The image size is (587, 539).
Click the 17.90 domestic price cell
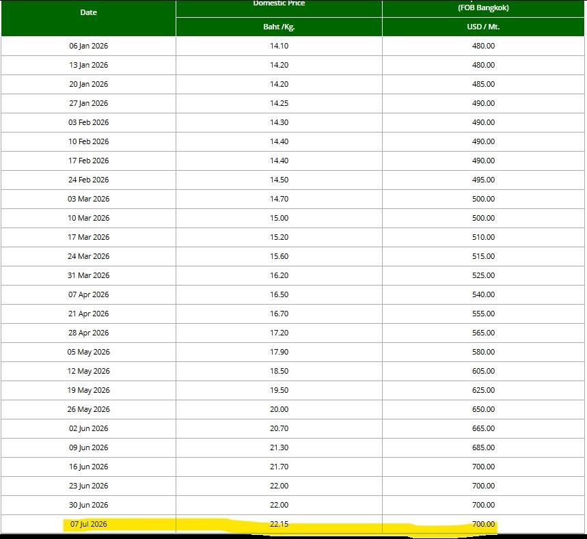coord(279,352)
